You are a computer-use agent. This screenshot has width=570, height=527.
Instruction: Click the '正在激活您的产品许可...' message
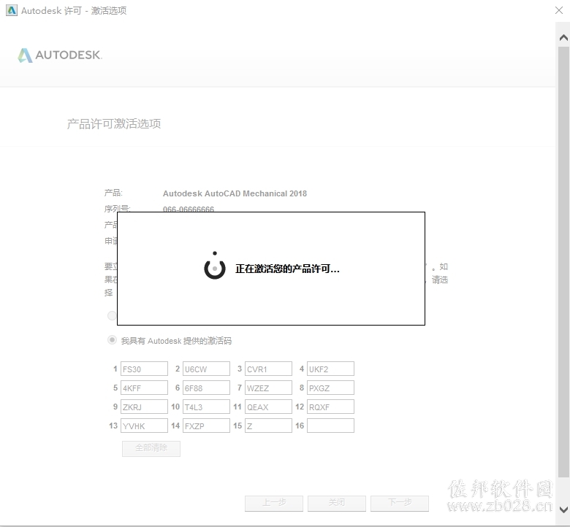[x=287, y=269]
